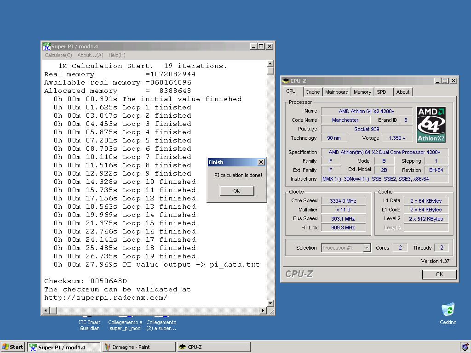
Task: Click the system tray icon on taskbar
Action: 465,347
